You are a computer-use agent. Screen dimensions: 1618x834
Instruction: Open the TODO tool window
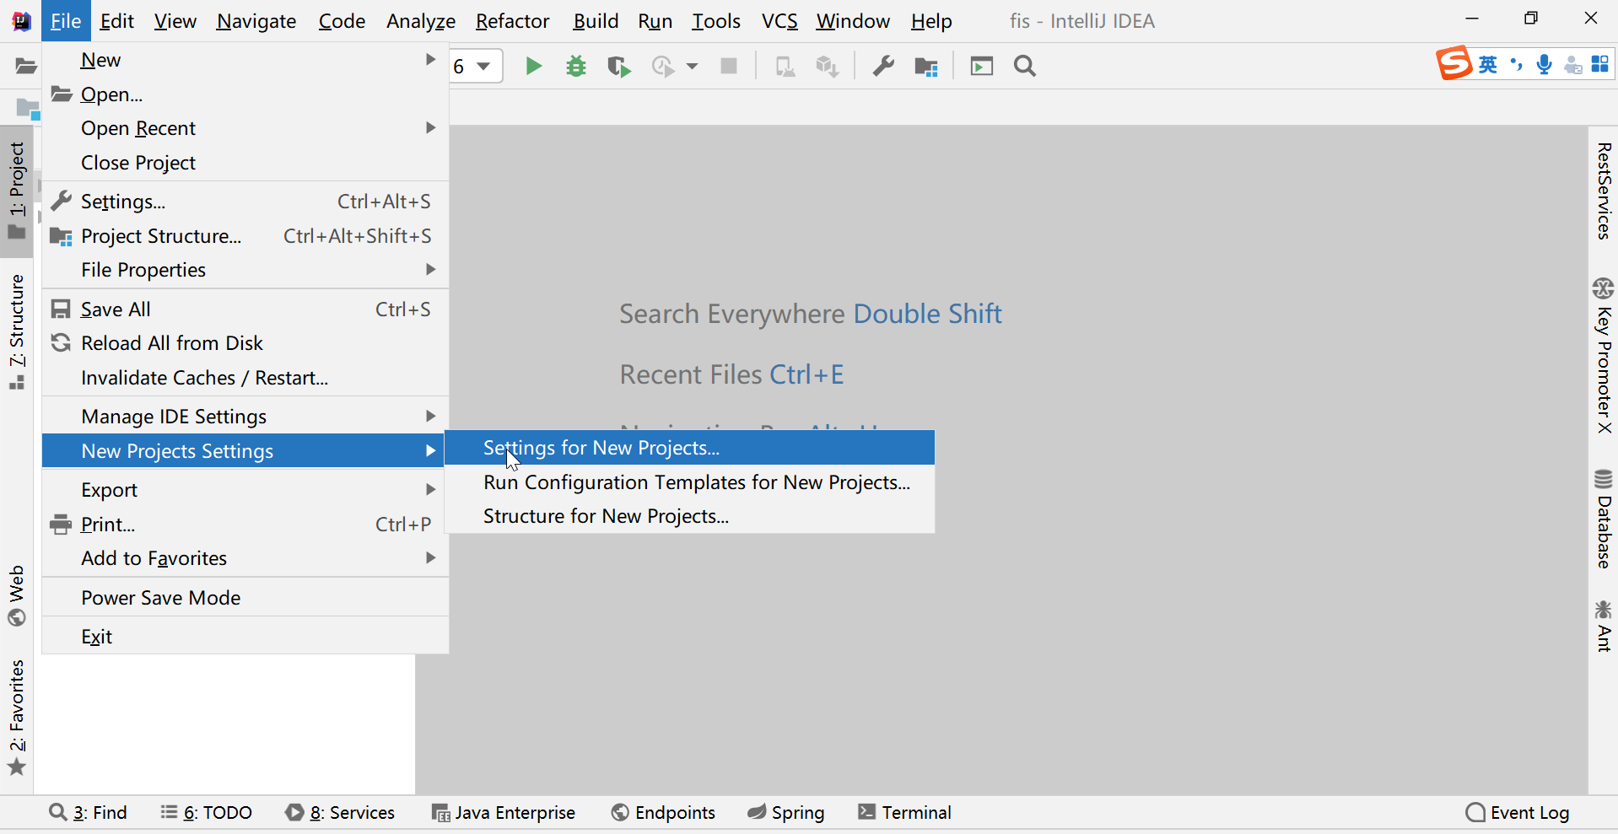pos(207,812)
